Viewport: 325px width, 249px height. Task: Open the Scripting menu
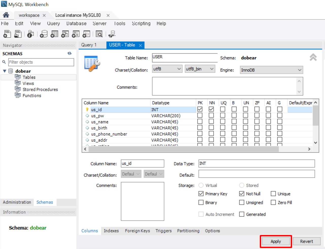click(x=141, y=23)
